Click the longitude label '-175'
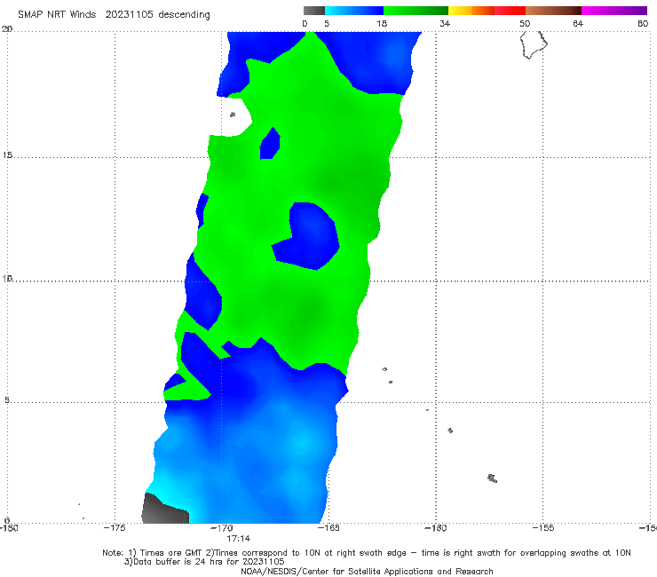Viewport: 657px width, 577px height. (x=115, y=527)
